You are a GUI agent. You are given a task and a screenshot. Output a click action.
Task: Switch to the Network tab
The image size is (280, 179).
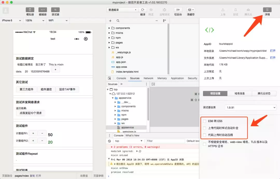(x=148, y=78)
